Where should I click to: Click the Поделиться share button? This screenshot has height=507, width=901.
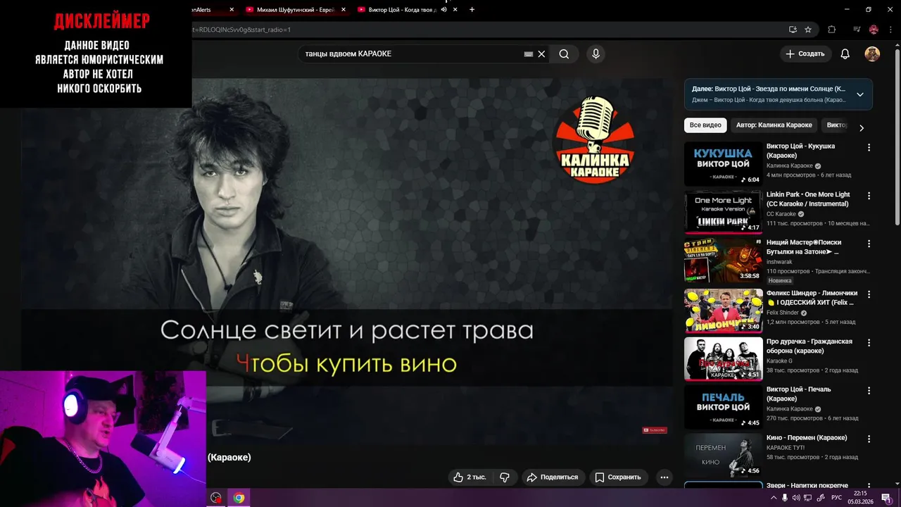553,477
